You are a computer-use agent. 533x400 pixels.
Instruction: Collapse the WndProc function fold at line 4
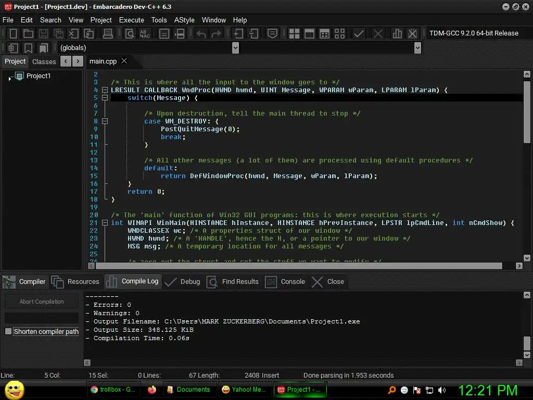[x=105, y=90]
